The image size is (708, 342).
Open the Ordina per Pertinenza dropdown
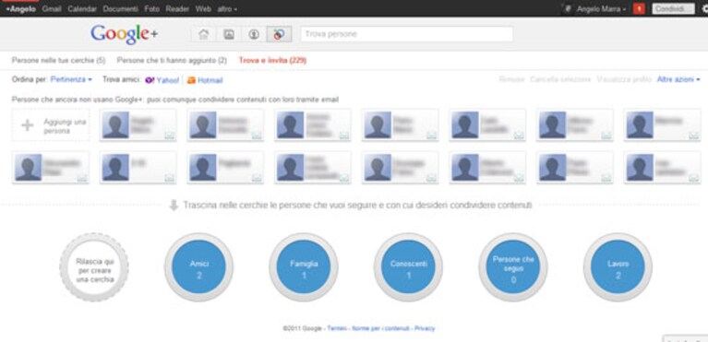tap(71, 79)
